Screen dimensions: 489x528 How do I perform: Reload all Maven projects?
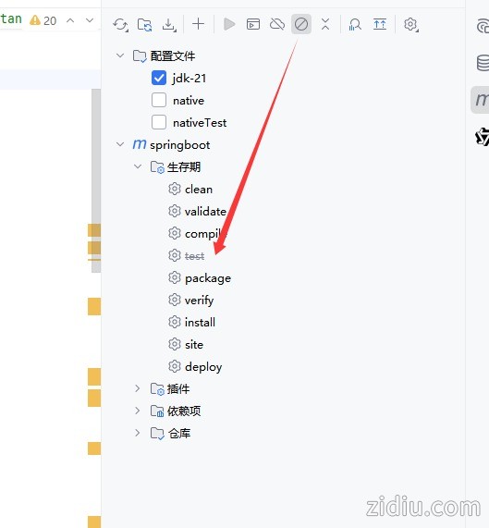point(120,25)
